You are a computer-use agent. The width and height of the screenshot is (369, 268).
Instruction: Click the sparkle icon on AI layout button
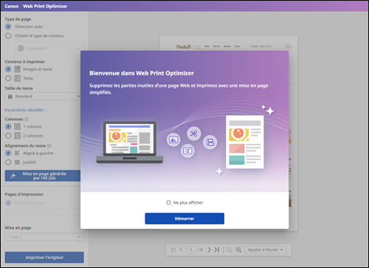(13, 176)
